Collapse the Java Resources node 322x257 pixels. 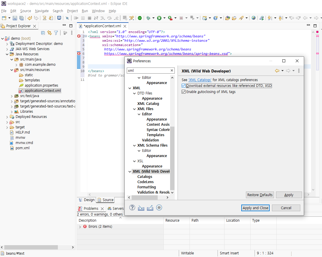[7, 54]
